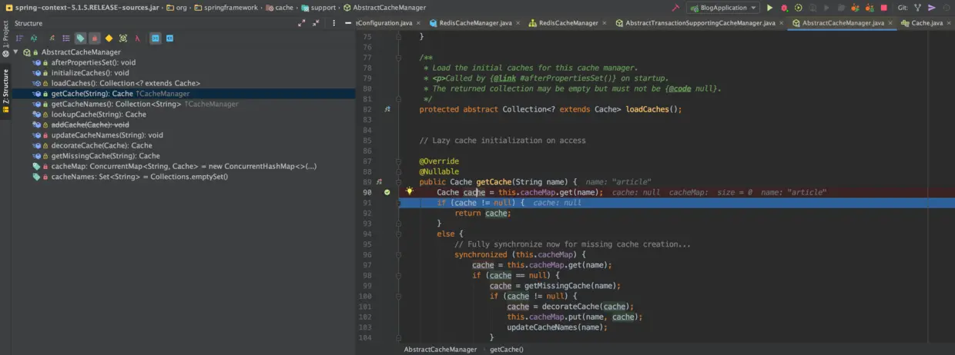Select loadCaches() member in Structure
The width and height of the screenshot is (955, 355).
[126, 83]
